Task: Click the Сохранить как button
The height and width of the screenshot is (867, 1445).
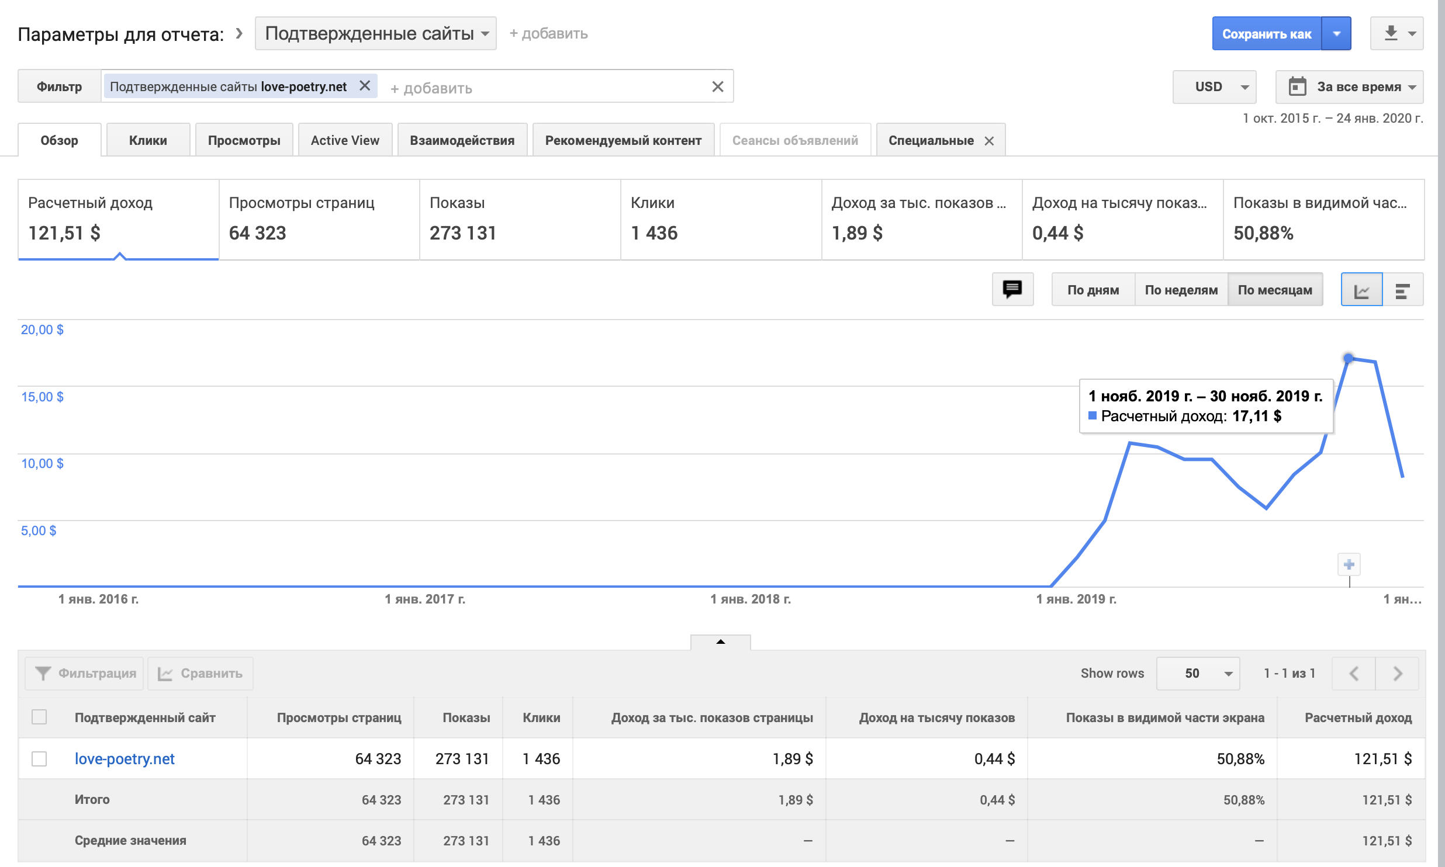Action: pos(1266,34)
